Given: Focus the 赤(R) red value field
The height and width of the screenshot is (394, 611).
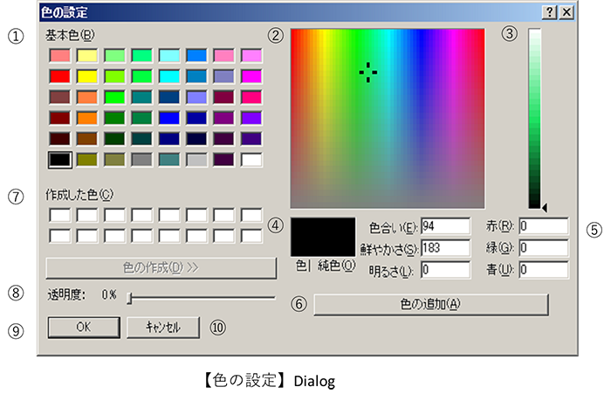Looking at the screenshot, I should coord(543,226).
